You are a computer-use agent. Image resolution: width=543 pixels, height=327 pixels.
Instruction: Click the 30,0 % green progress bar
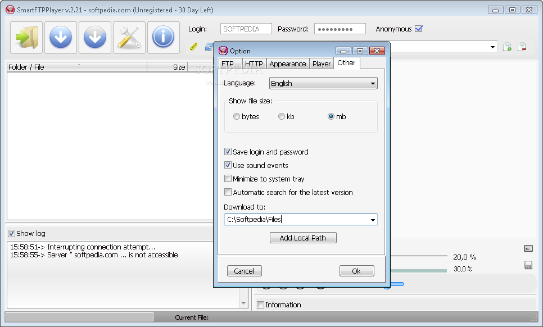tap(419, 271)
